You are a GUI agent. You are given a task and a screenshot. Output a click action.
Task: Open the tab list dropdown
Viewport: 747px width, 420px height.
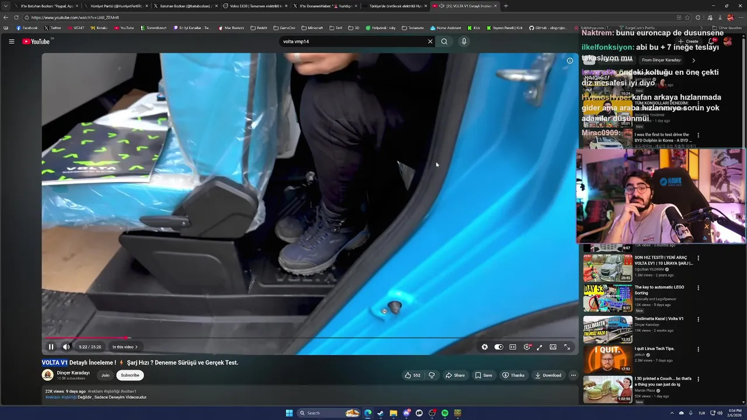6,6
